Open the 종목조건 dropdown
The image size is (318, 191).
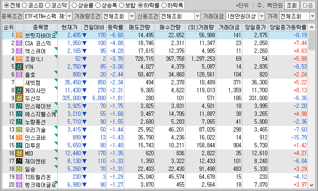point(69,16)
